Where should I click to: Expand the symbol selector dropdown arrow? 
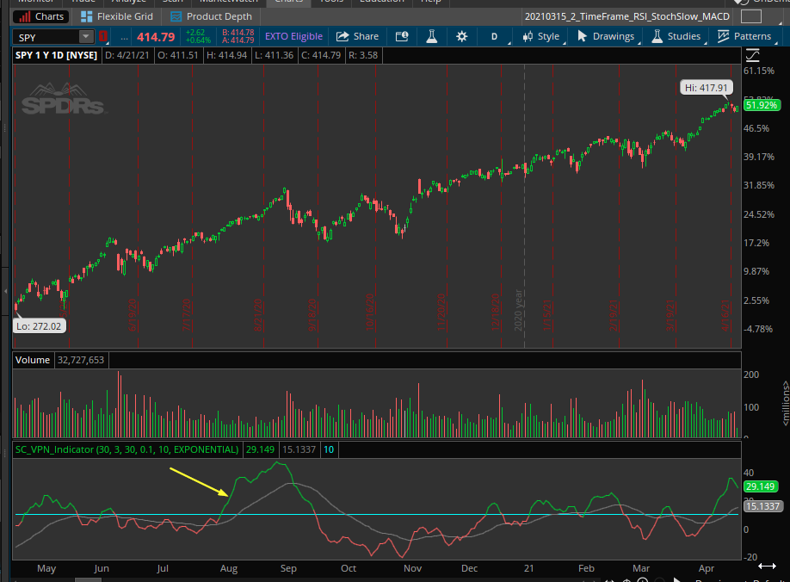point(86,37)
